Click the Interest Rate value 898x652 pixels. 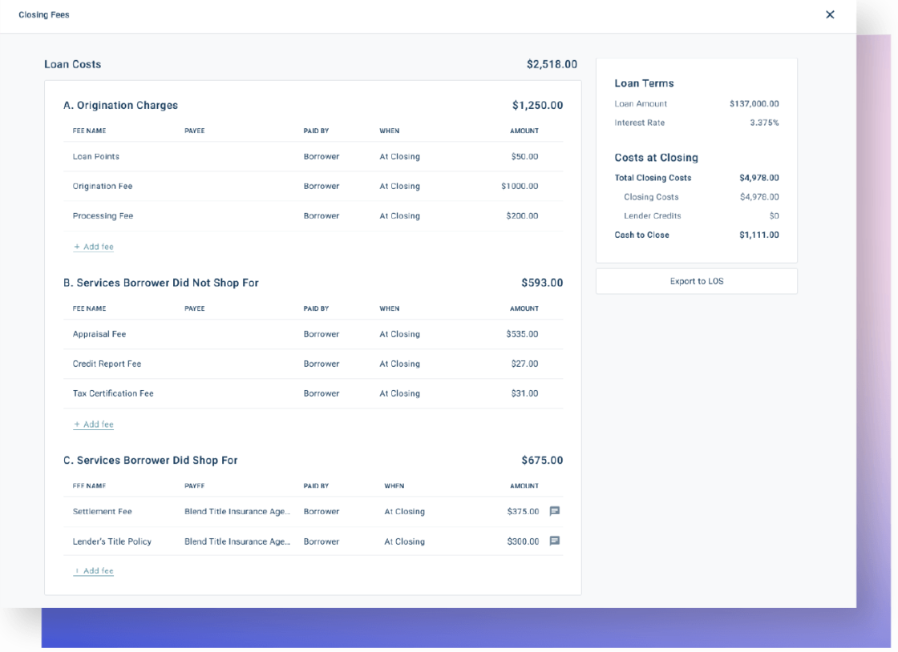coord(765,123)
